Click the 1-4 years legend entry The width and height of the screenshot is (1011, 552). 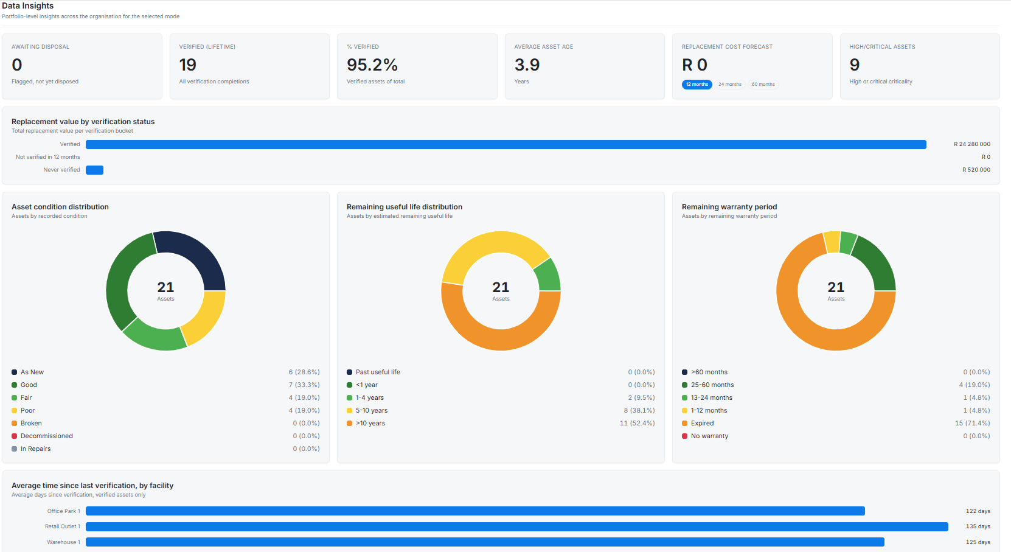[x=501, y=397]
